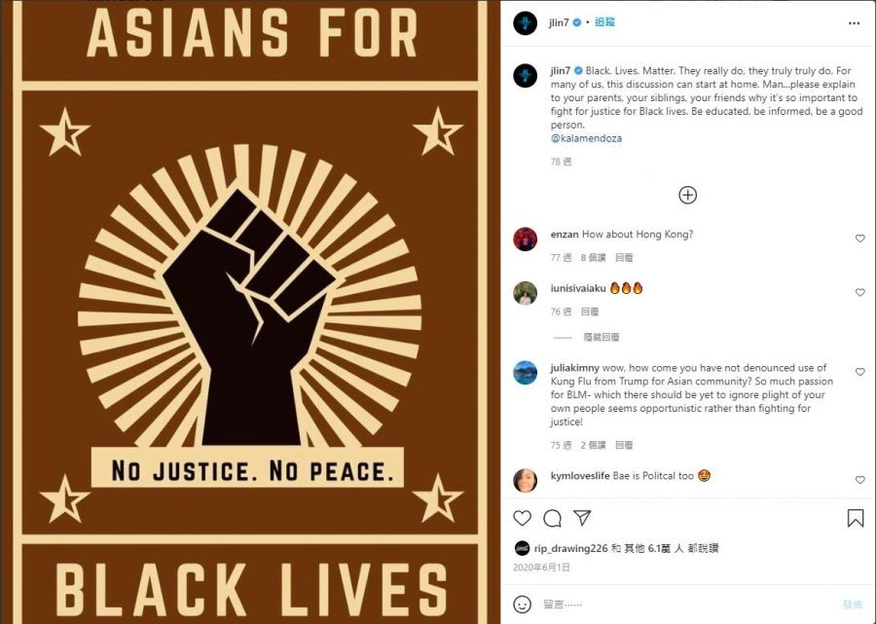Like juliakimny's comment

[x=859, y=372]
